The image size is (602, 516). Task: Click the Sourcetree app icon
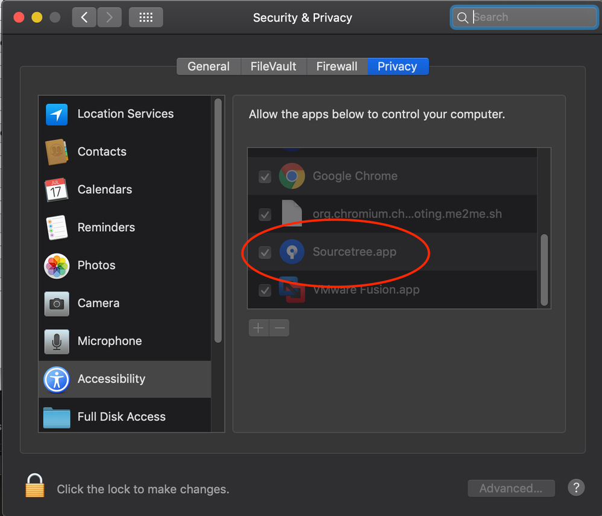click(292, 252)
